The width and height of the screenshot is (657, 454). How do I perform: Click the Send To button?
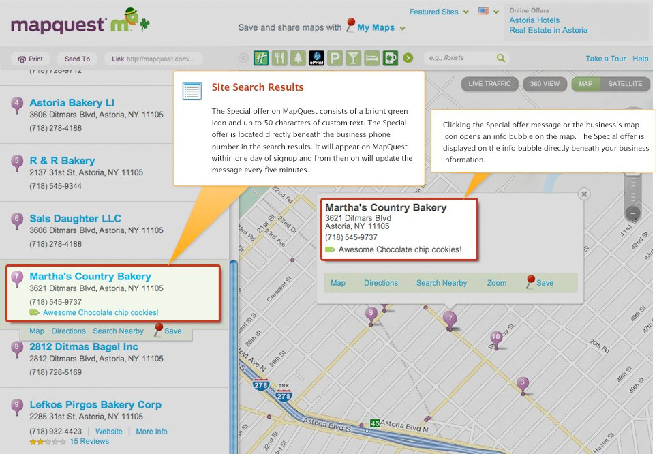click(77, 59)
